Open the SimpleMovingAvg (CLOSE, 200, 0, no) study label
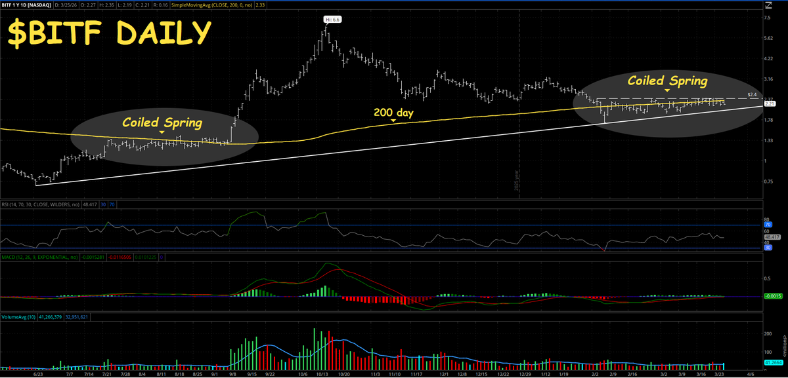This screenshot has width=788, height=378. coord(210,5)
